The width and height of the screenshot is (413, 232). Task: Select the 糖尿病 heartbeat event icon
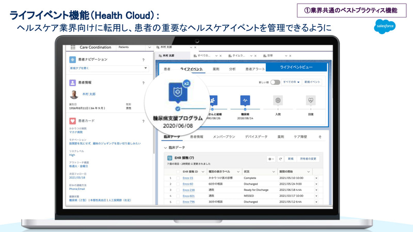pyautogui.click(x=245, y=100)
